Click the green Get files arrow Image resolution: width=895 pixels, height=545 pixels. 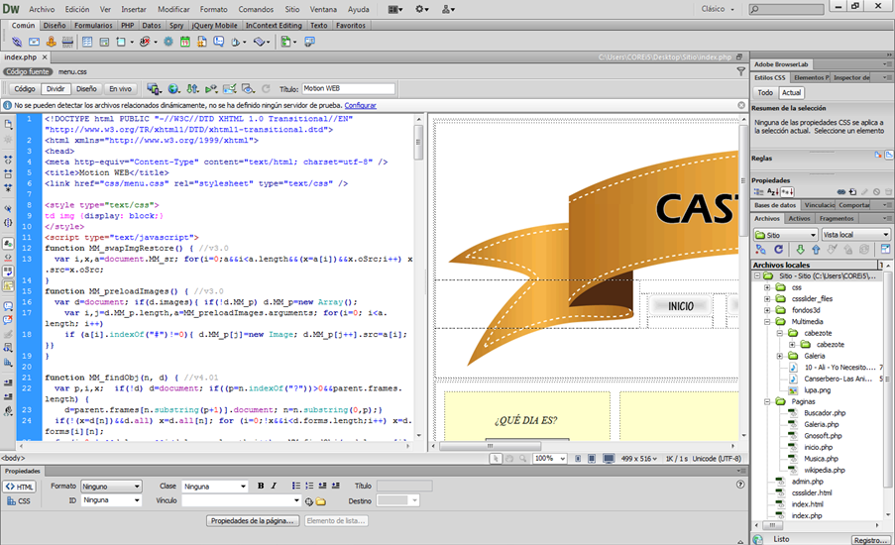(x=799, y=250)
